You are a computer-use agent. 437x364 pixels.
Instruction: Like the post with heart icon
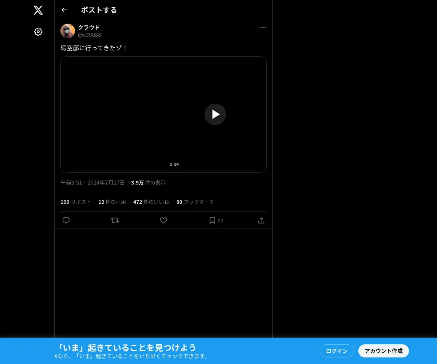coord(164,220)
